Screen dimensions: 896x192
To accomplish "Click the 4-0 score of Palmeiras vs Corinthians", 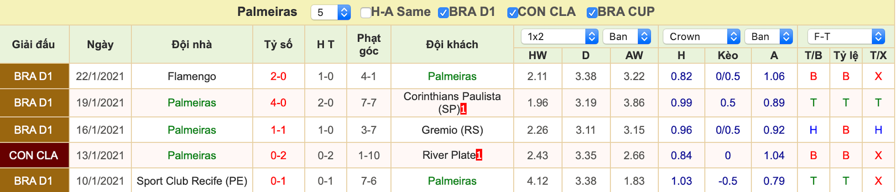I will point(278,103).
